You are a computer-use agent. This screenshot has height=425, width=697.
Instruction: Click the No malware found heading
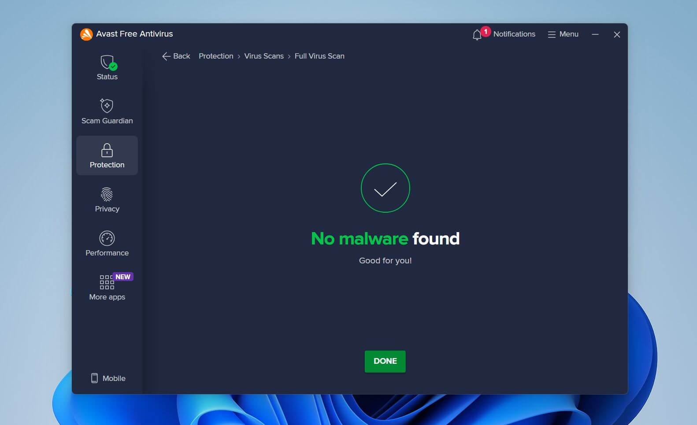(x=385, y=239)
